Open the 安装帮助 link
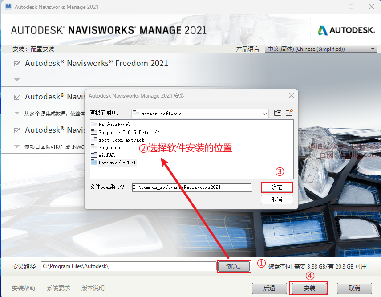Screen dimensions: 381x297 point(24,288)
